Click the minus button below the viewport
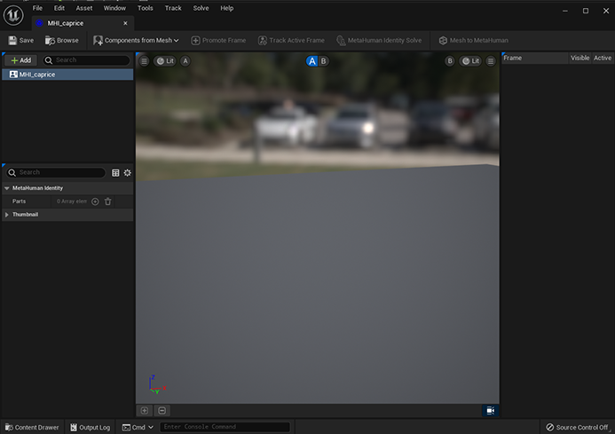 162,410
